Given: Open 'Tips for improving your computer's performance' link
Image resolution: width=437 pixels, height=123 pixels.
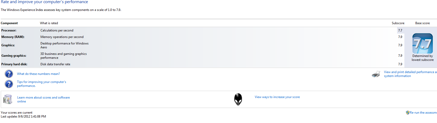Looking at the screenshot, I should click(x=42, y=84).
